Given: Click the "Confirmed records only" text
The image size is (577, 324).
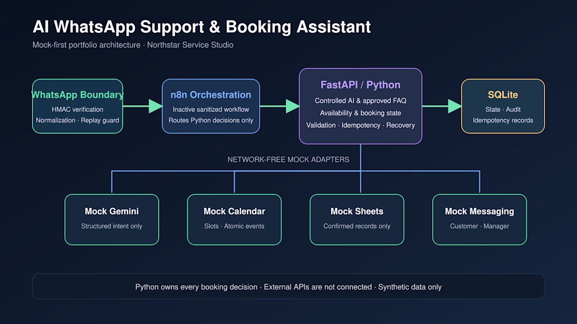Looking at the screenshot, I should coord(357,226).
